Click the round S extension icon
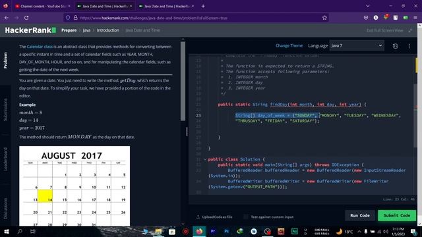This screenshot has width=422, height=237. coord(376,18)
